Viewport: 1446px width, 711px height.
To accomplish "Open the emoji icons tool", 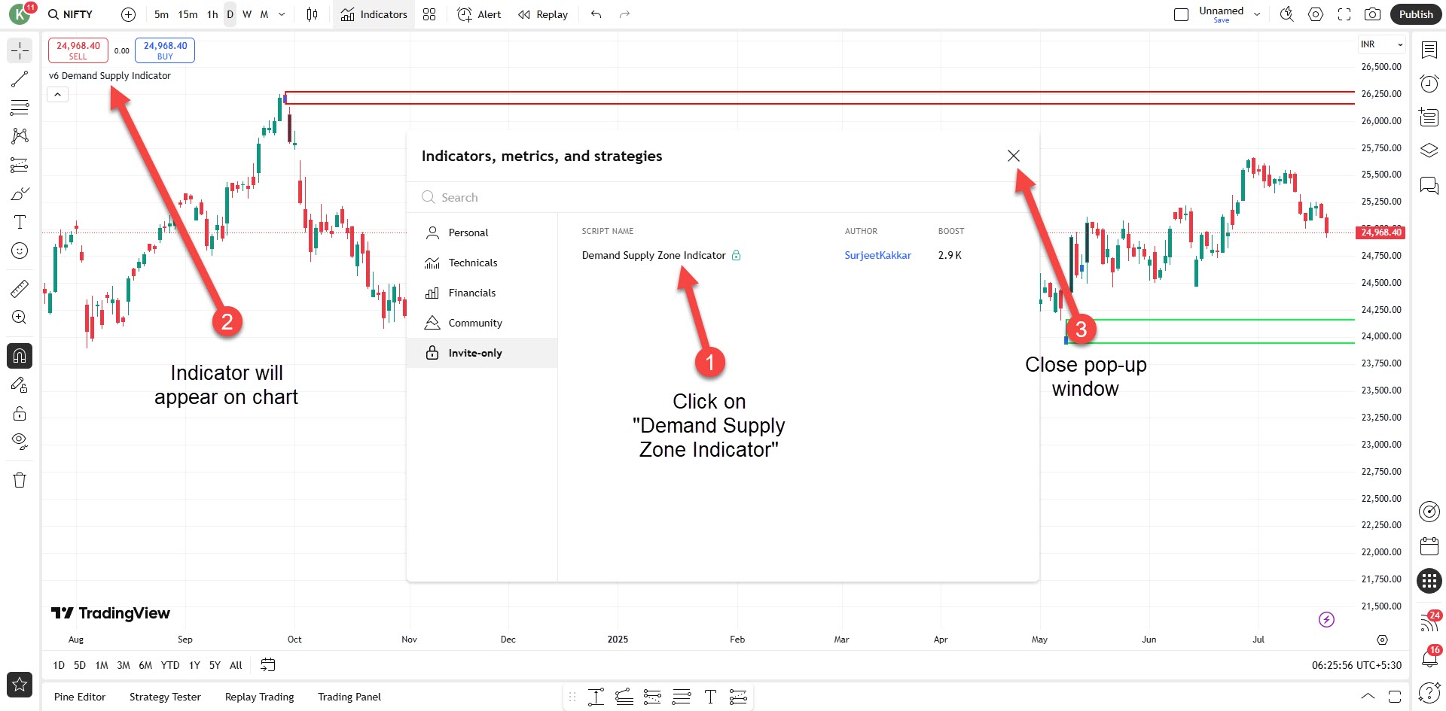I will pyautogui.click(x=20, y=251).
